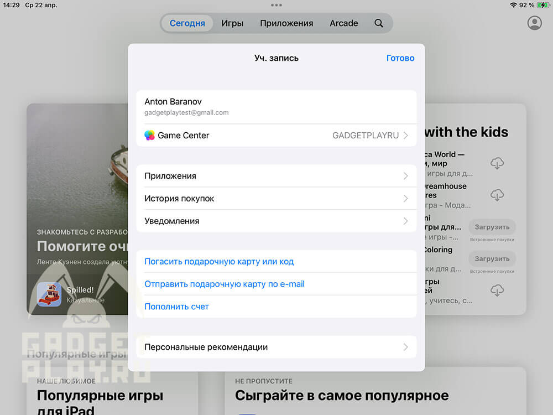
Task: Click the upper Загрузить button in kids list
Action: 492,227
